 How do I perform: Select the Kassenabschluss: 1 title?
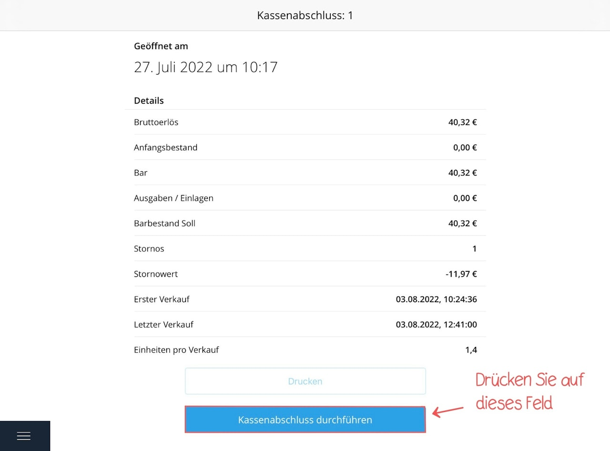[x=305, y=15]
